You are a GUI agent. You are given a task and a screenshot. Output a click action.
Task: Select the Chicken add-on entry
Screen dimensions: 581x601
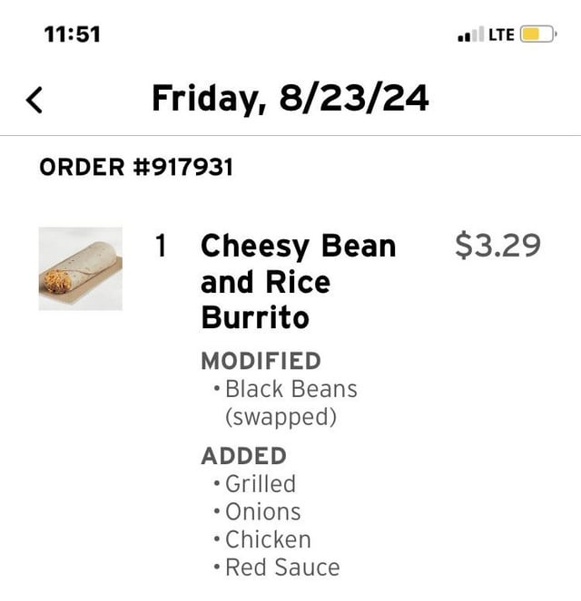[x=268, y=539]
